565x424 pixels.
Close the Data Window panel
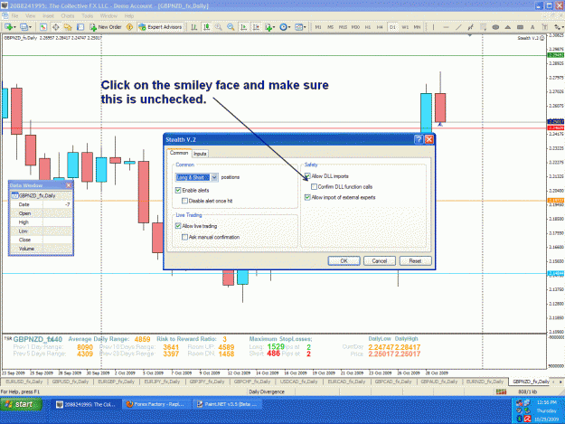click(x=69, y=185)
